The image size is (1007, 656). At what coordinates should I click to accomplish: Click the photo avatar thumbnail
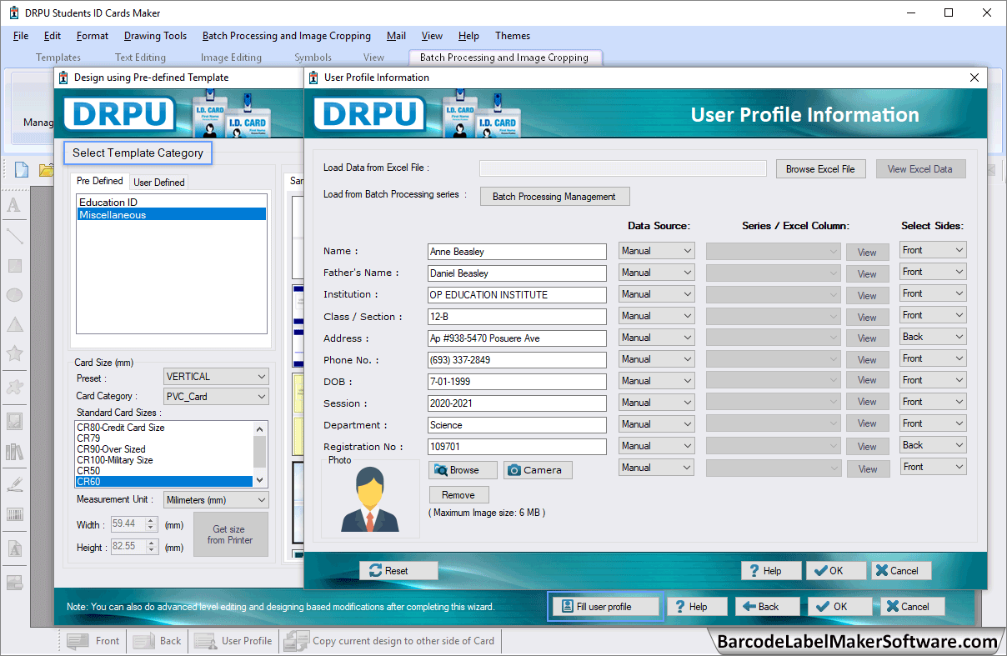pyautogui.click(x=370, y=498)
